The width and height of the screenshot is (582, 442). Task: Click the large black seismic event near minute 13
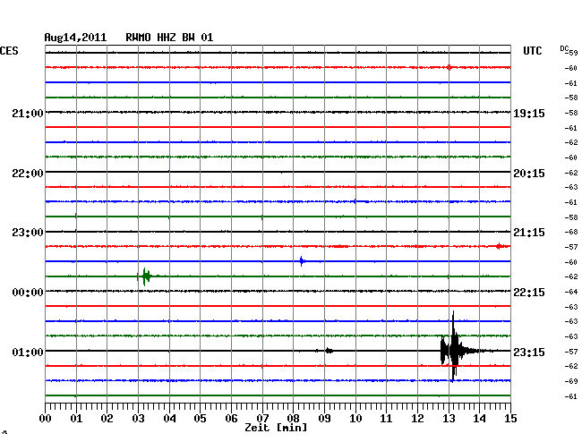pyautogui.click(x=454, y=351)
